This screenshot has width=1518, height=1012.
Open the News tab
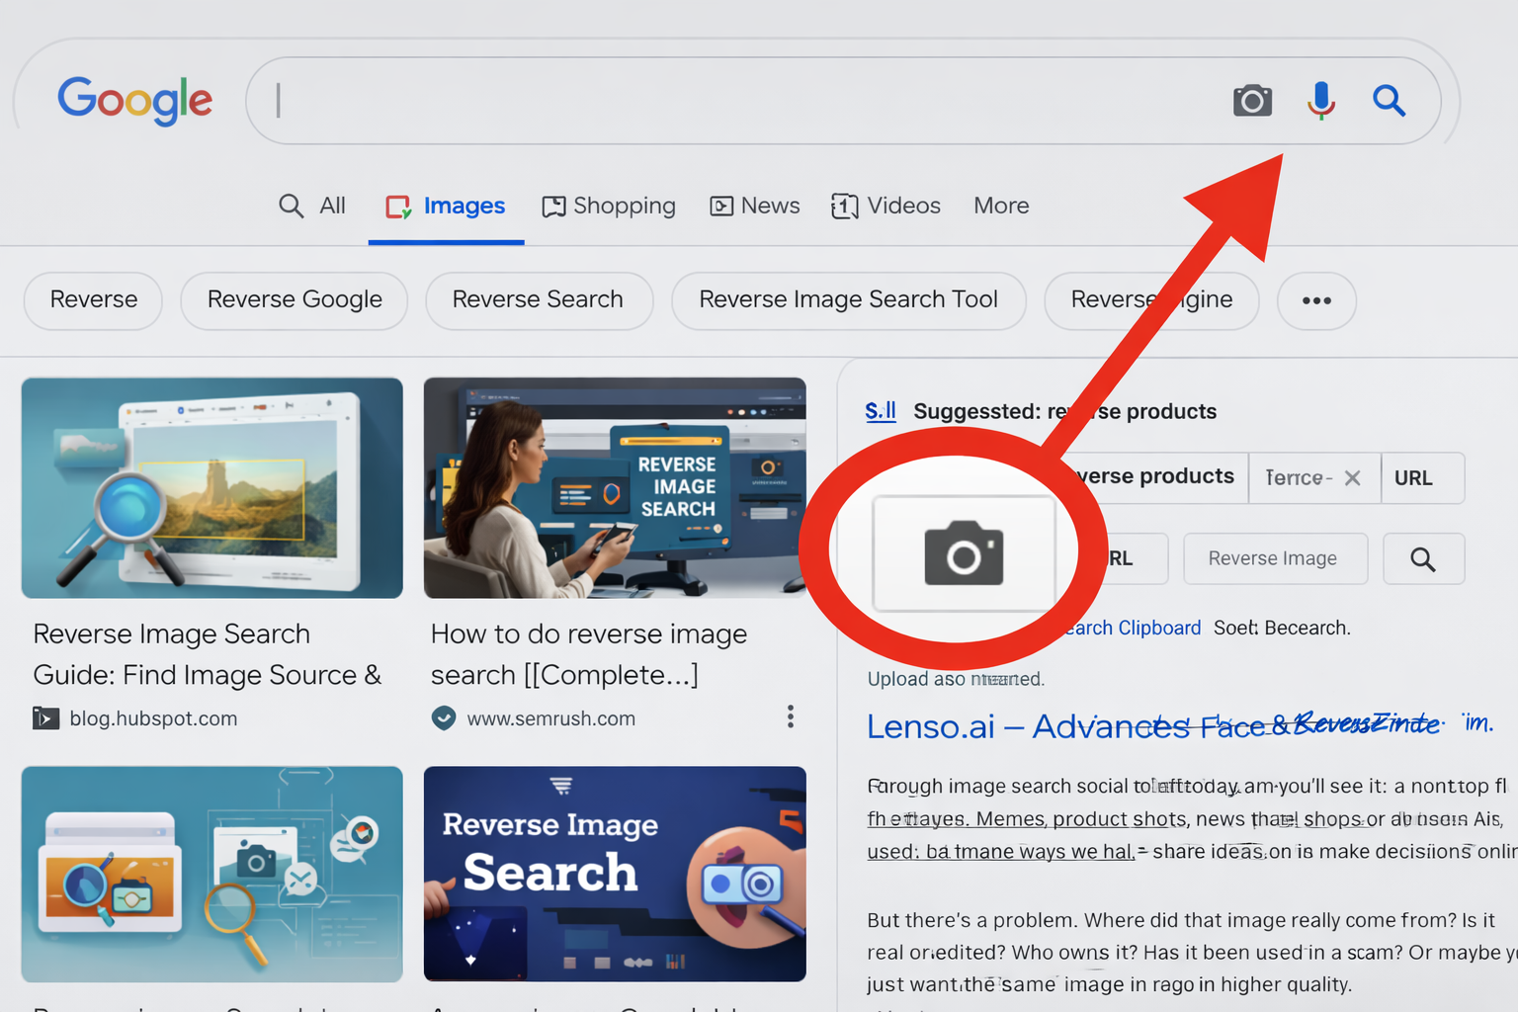coord(754,206)
